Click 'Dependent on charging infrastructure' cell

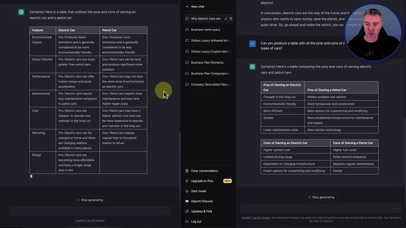pos(296,164)
